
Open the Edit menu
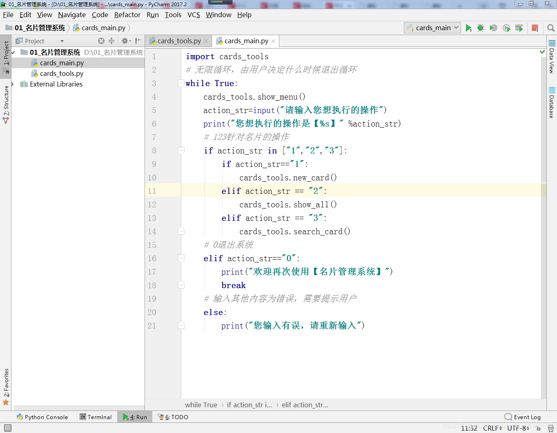coord(25,15)
